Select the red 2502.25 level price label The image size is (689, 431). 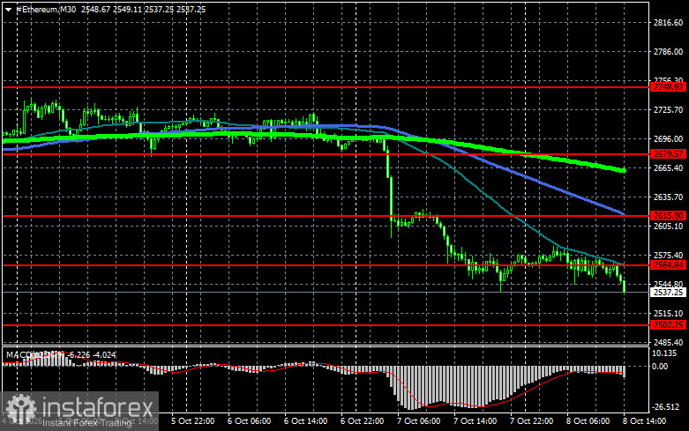tap(669, 325)
